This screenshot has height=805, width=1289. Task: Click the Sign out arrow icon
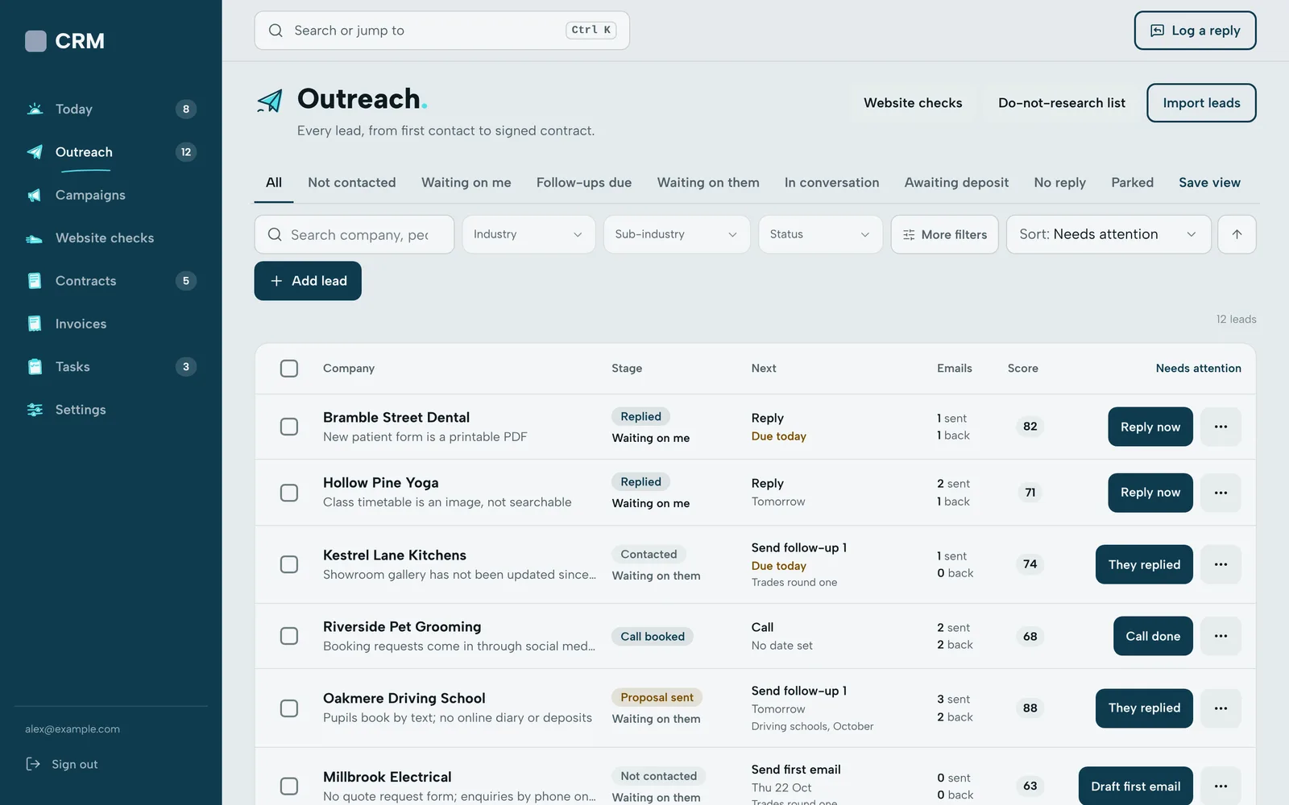coord(33,764)
